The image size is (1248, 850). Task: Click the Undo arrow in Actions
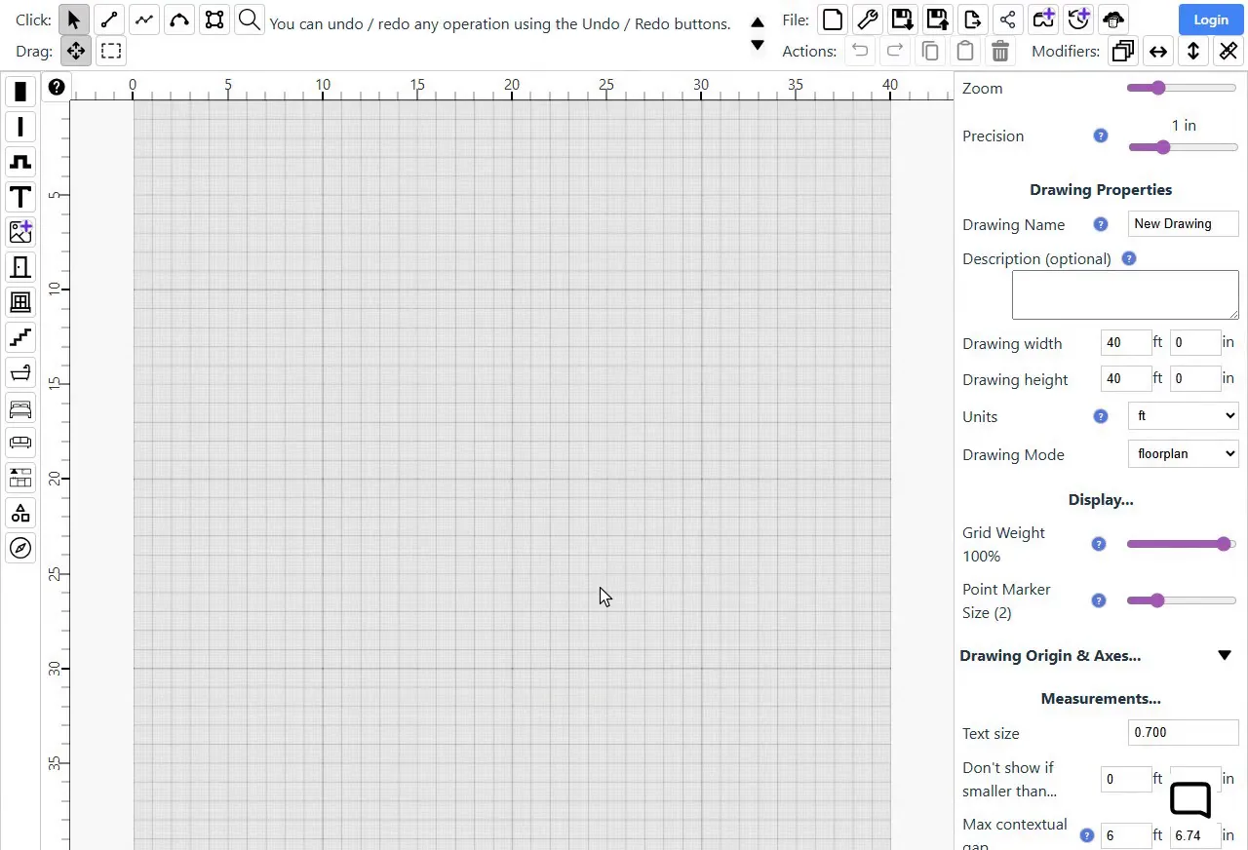[860, 51]
